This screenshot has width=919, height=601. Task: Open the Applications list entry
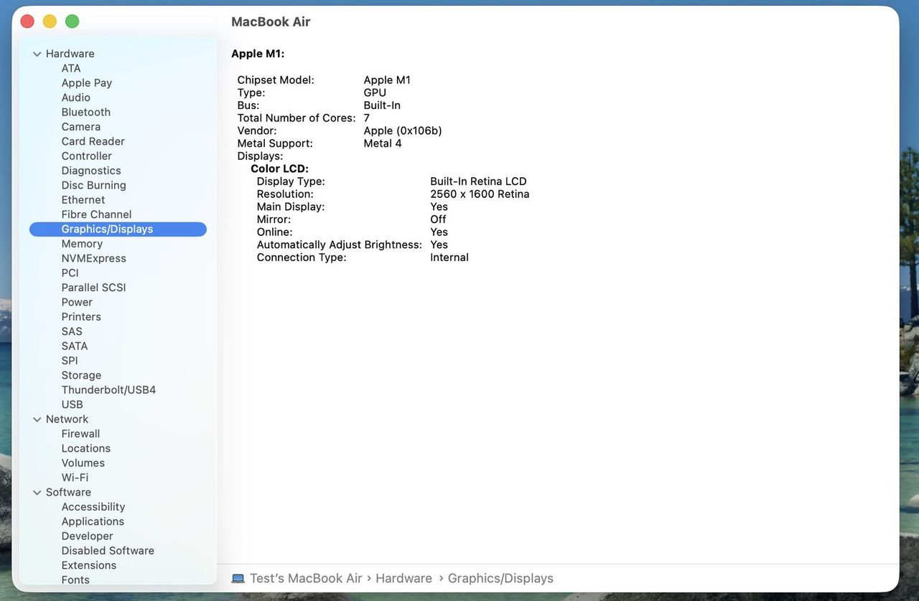click(93, 521)
